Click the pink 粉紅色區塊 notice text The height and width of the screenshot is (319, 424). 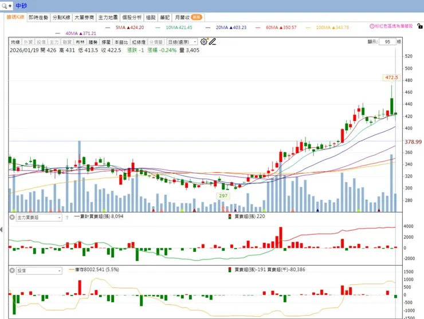(394, 26)
